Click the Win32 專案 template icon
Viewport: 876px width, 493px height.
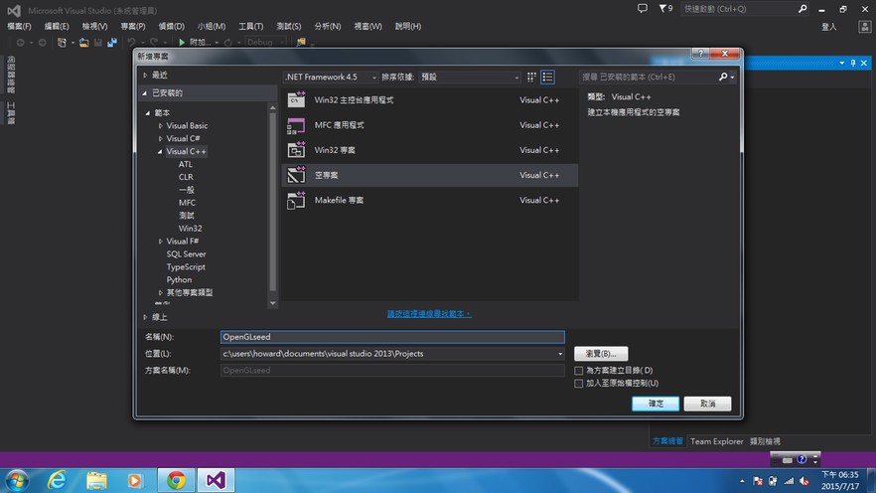tap(296, 150)
